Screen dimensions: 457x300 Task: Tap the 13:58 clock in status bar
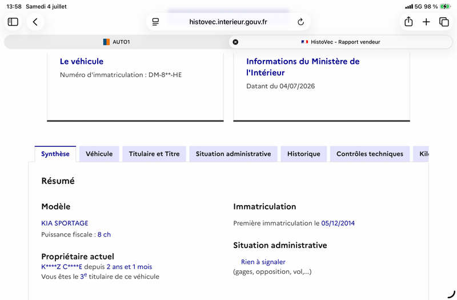14,6
